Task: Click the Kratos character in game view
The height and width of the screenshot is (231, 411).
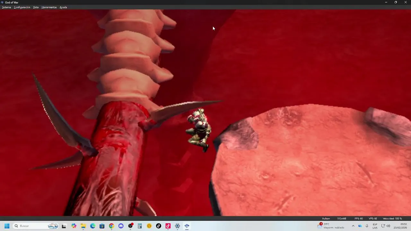Action: coord(199,130)
